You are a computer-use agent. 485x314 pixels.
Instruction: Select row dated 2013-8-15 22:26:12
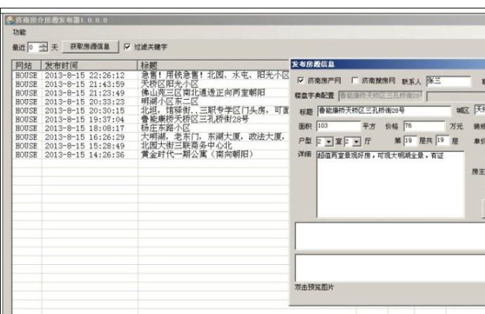tap(151, 75)
